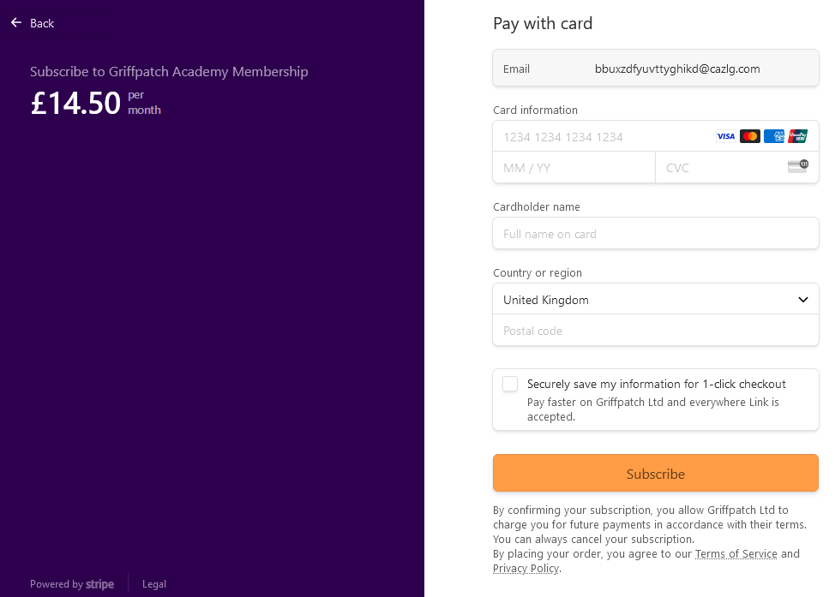This screenshot has width=835, height=597.
Task: Click the back arrow icon
Action: click(x=16, y=22)
